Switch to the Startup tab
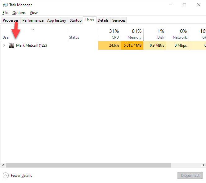 [x=75, y=20]
